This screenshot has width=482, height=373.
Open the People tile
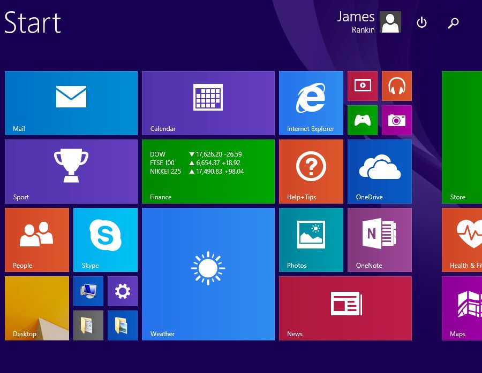(37, 240)
